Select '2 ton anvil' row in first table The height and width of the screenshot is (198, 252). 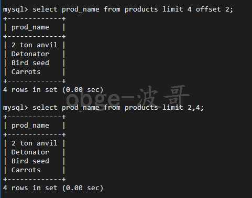coord(34,45)
